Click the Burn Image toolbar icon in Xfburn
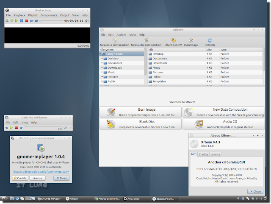271x204 pixels. tap(191, 40)
